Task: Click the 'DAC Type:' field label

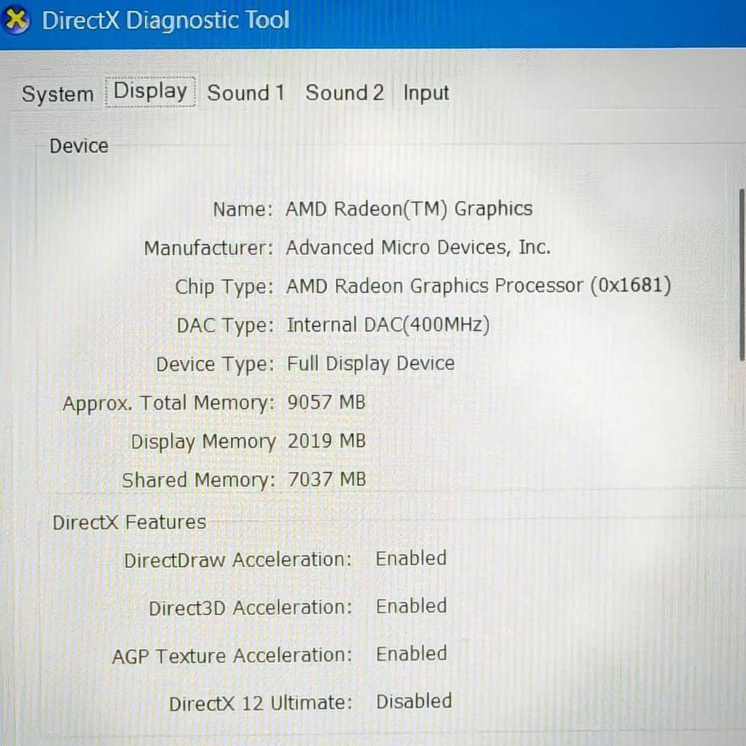Action: click(226, 326)
